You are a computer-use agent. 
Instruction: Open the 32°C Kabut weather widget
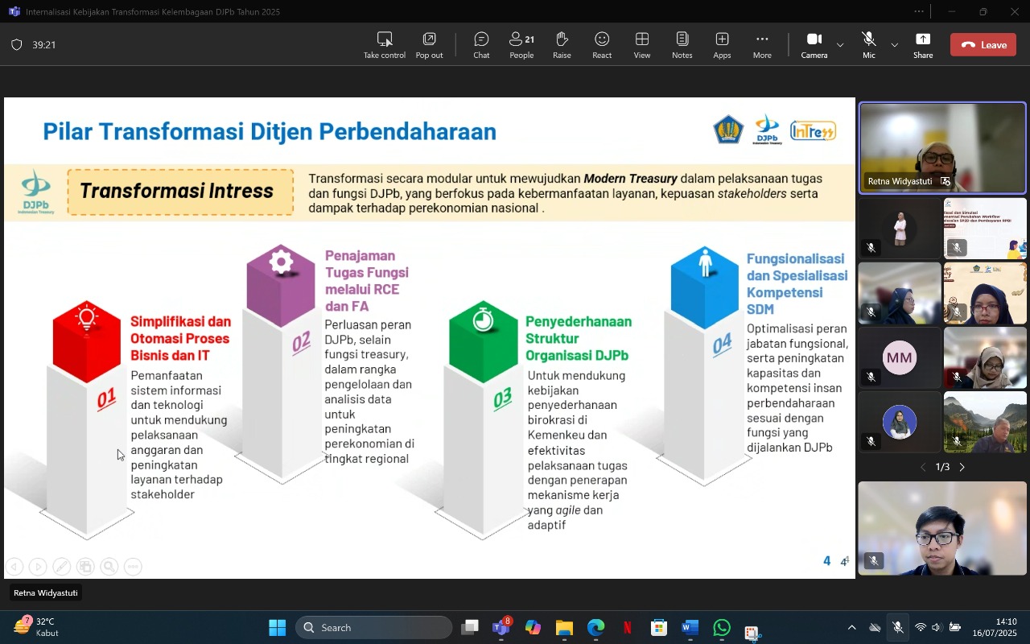click(x=37, y=627)
